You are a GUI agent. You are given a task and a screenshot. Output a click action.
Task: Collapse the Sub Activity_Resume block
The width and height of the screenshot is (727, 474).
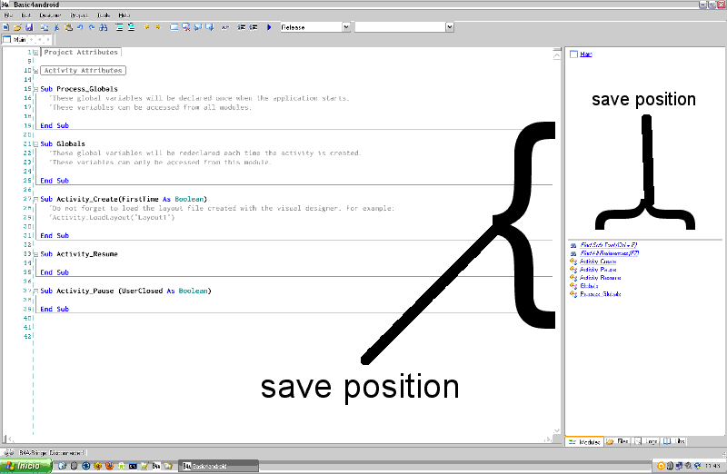tap(35, 254)
